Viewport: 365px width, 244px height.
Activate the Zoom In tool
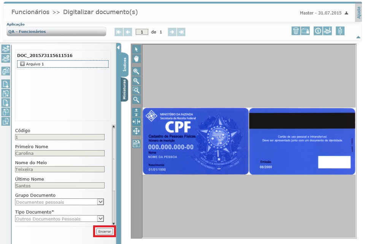pos(136,71)
